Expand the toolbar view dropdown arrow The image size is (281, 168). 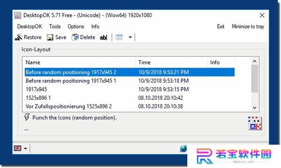[x=130, y=37]
